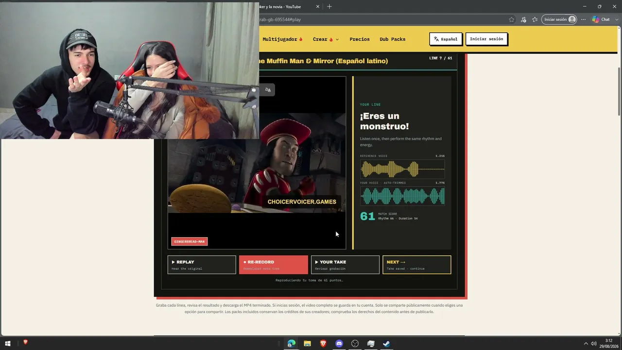This screenshot has height=350, width=622.
Task: Click the 'LINE 7 / 61' counter
Action: tap(441, 58)
